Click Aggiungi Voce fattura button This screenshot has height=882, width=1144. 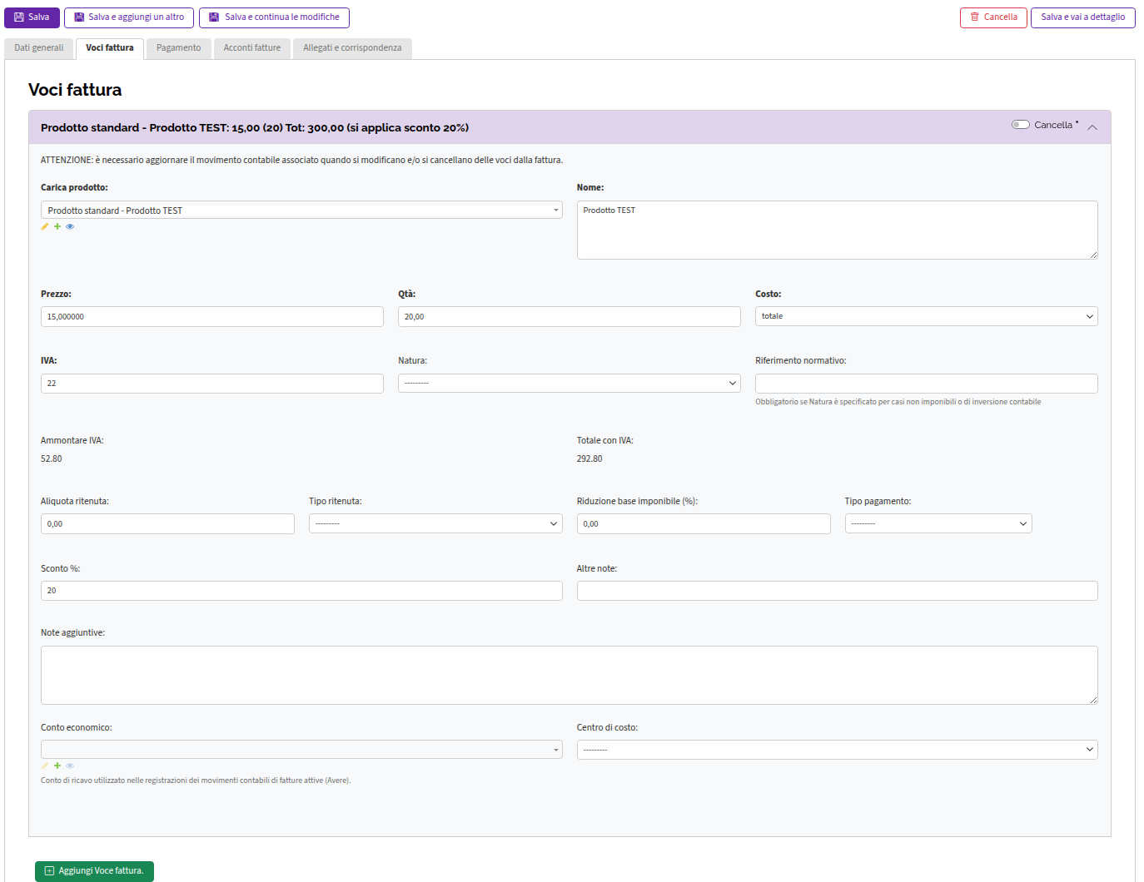click(94, 871)
